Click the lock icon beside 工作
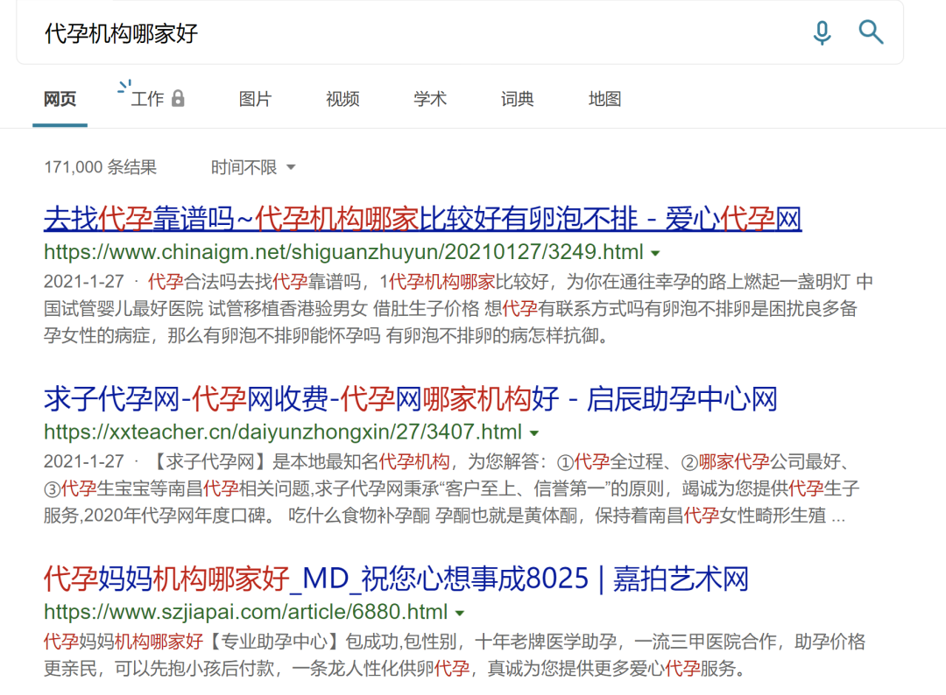946x695 pixels. pos(178,98)
